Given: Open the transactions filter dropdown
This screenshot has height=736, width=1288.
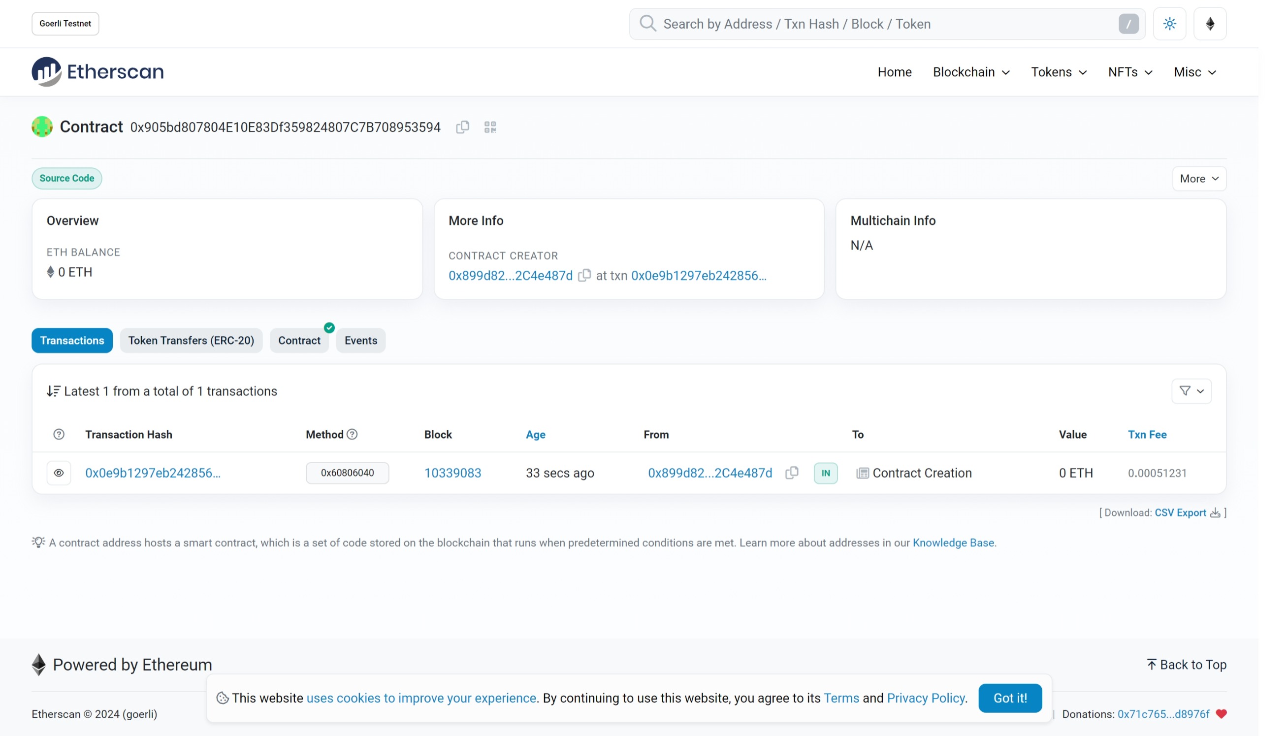Looking at the screenshot, I should pyautogui.click(x=1191, y=391).
